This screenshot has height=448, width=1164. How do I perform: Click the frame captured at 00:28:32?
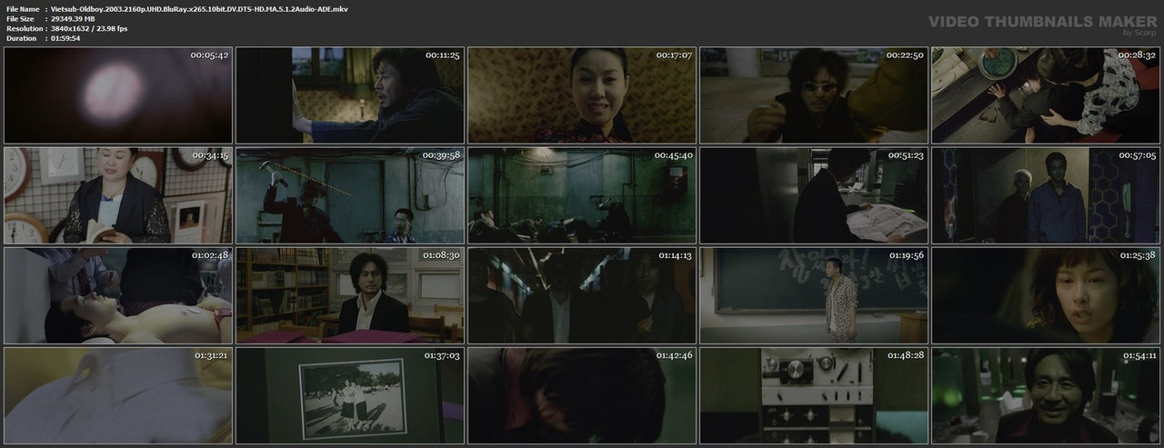pyautogui.click(x=1046, y=95)
